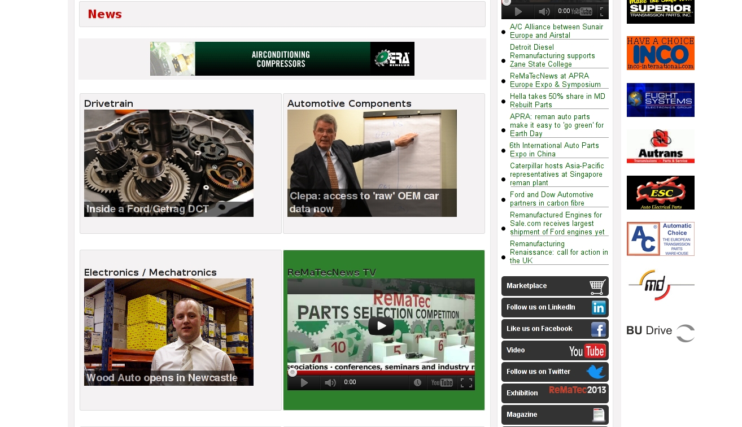
Task: Click the Marketplace cart icon
Action: tap(597, 287)
